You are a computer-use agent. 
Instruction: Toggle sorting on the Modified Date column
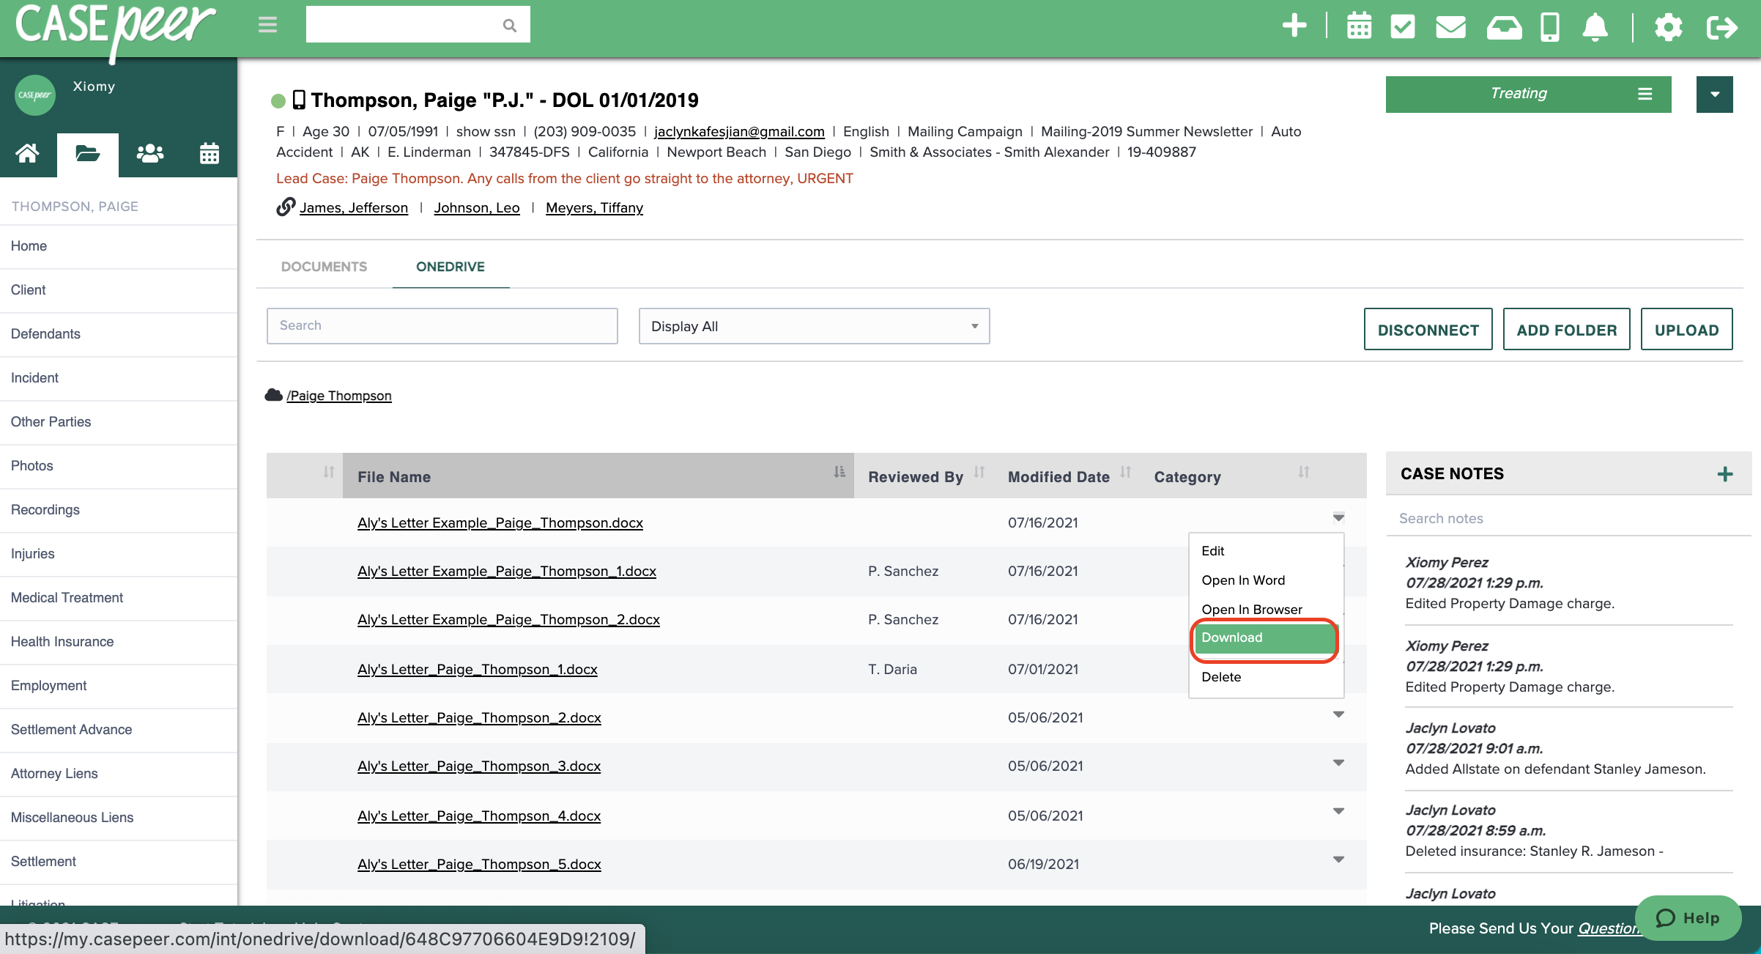click(1126, 473)
